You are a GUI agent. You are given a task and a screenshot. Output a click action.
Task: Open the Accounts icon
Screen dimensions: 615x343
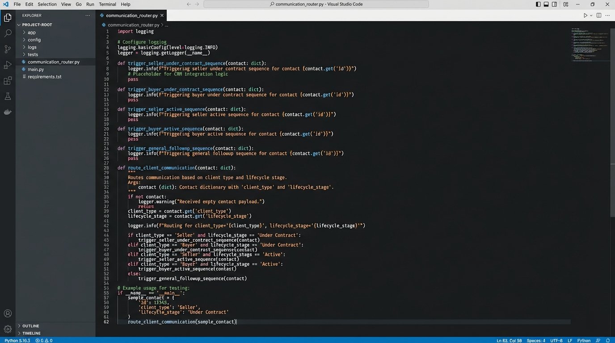pyautogui.click(x=8, y=314)
